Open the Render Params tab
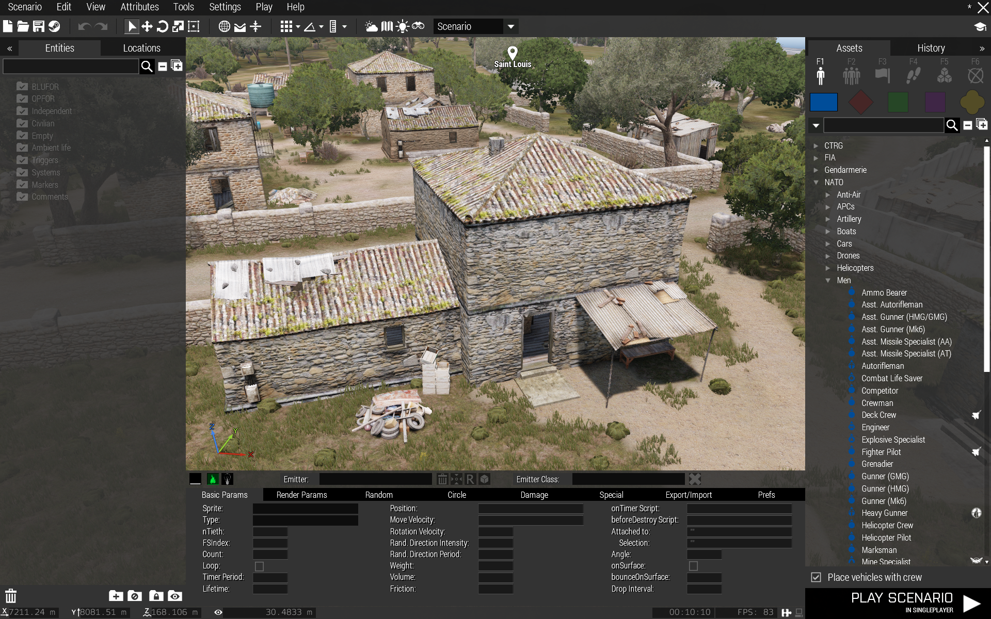The width and height of the screenshot is (991, 619). pyautogui.click(x=301, y=495)
